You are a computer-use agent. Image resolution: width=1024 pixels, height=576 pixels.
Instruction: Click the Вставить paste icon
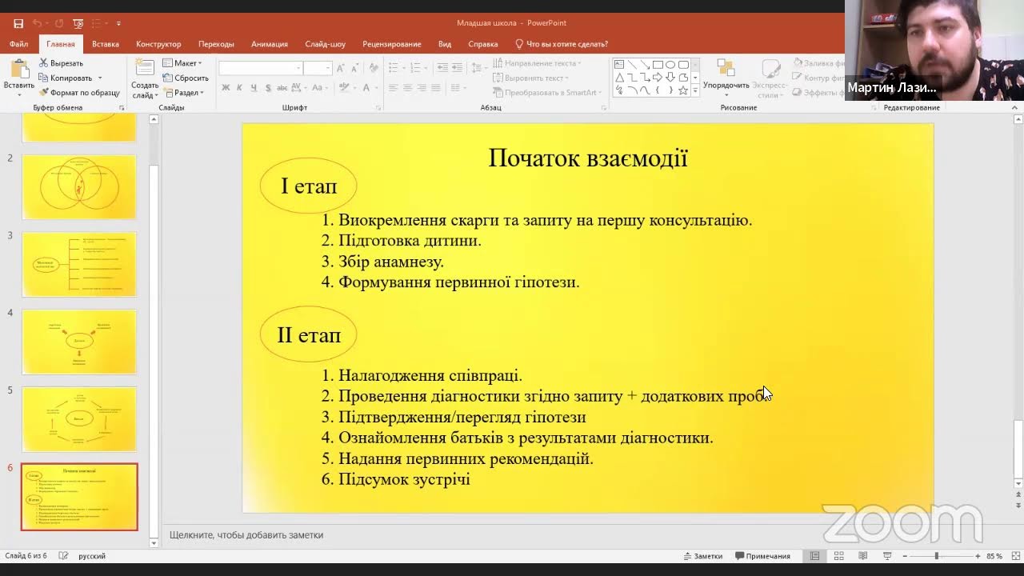click(18, 70)
